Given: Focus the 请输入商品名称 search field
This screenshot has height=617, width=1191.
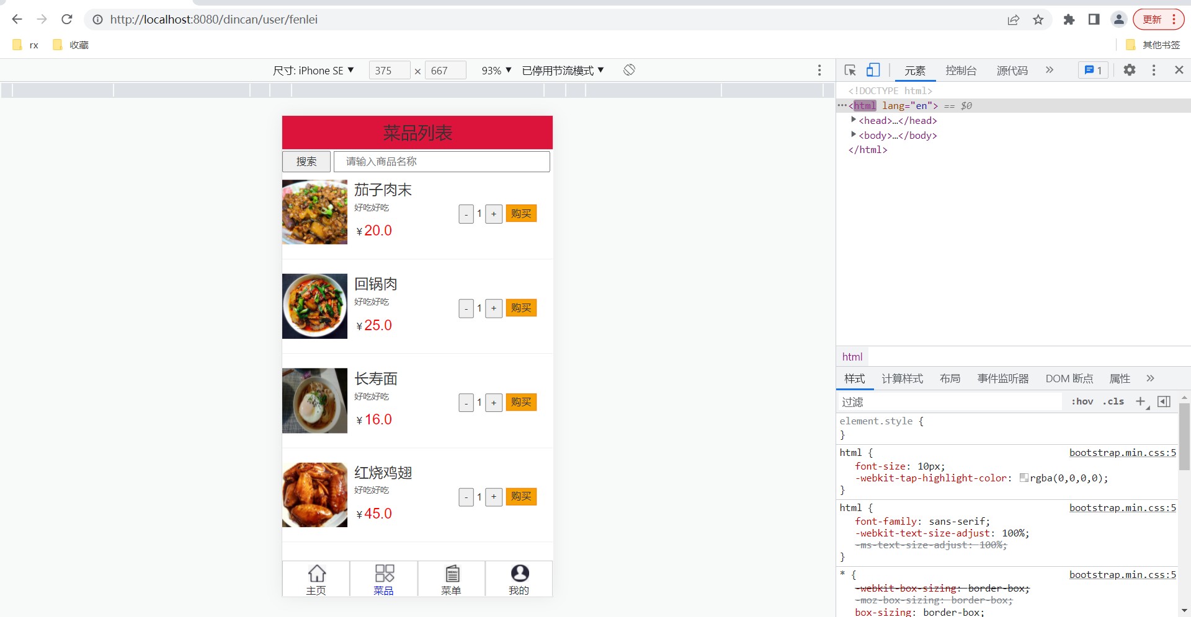Looking at the screenshot, I should (x=442, y=162).
